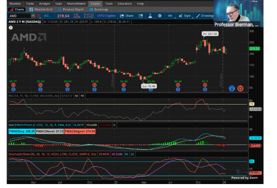Viewport: 277px width, 188px height.
Task: Click the large red telephone earnings icon
Action: [240, 88]
